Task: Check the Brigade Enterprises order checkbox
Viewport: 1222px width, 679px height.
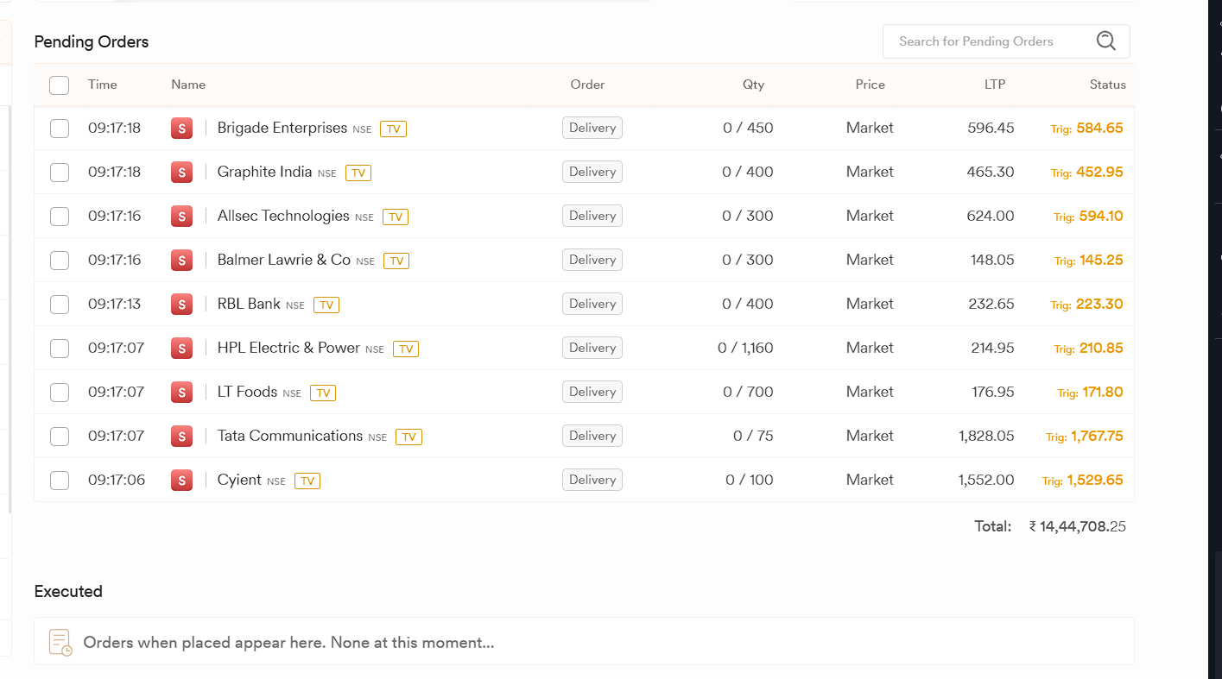Action: point(60,129)
